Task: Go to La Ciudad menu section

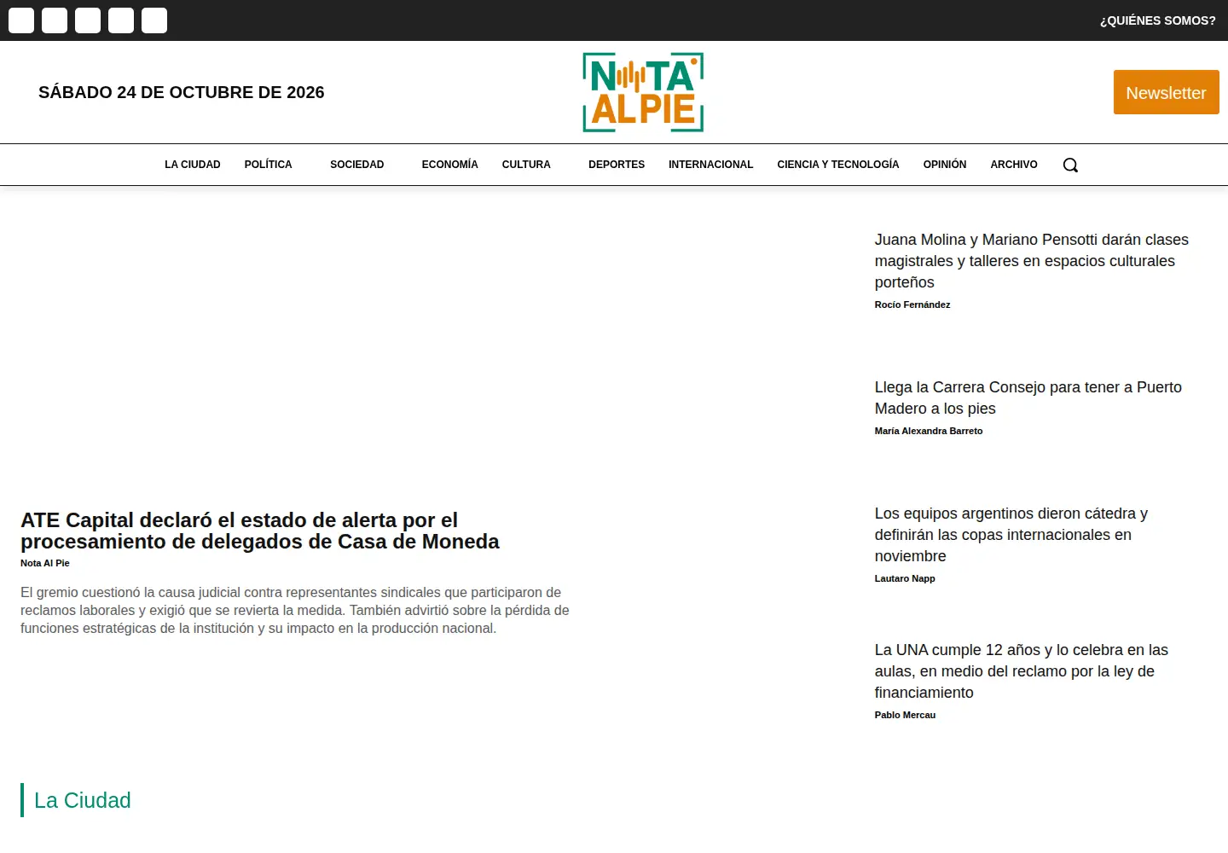Action: [x=193, y=165]
